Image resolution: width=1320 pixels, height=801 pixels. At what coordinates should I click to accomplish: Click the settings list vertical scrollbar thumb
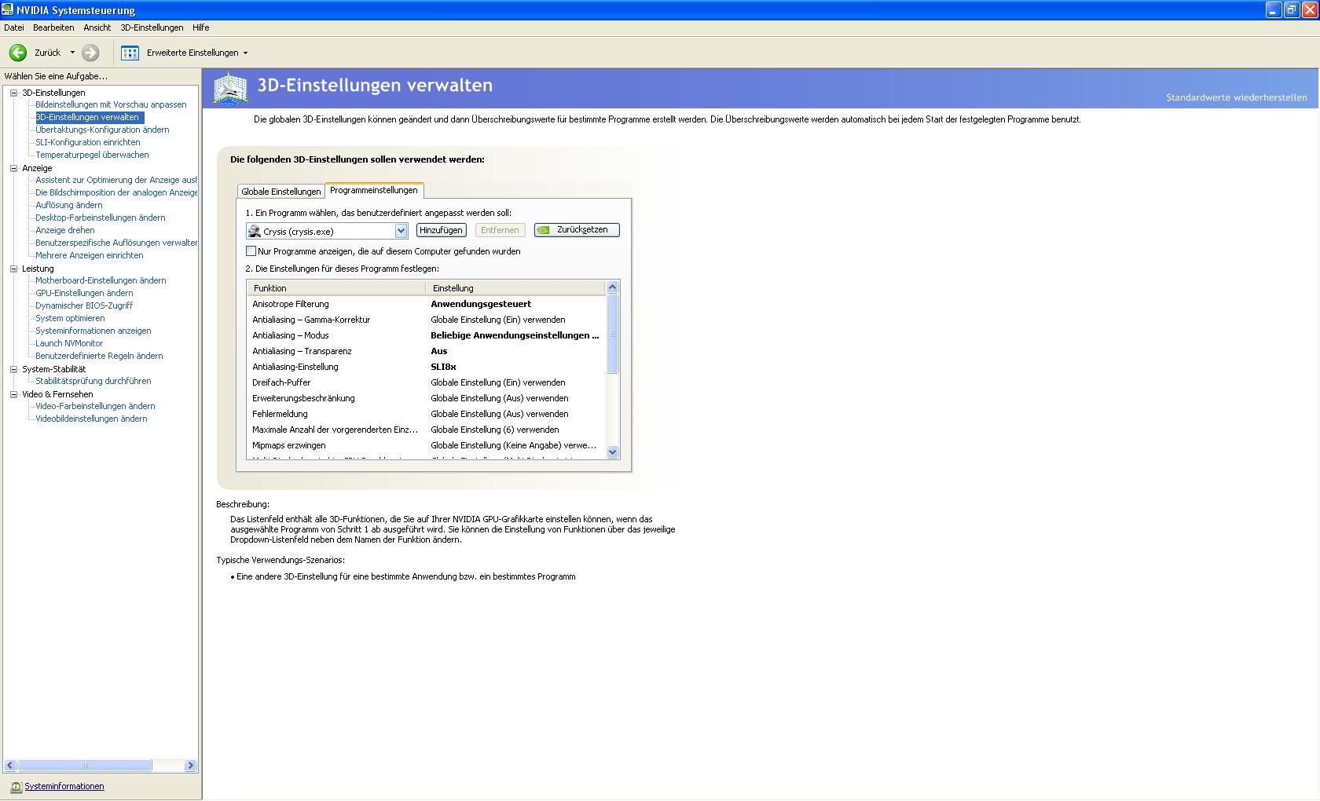pyautogui.click(x=613, y=334)
